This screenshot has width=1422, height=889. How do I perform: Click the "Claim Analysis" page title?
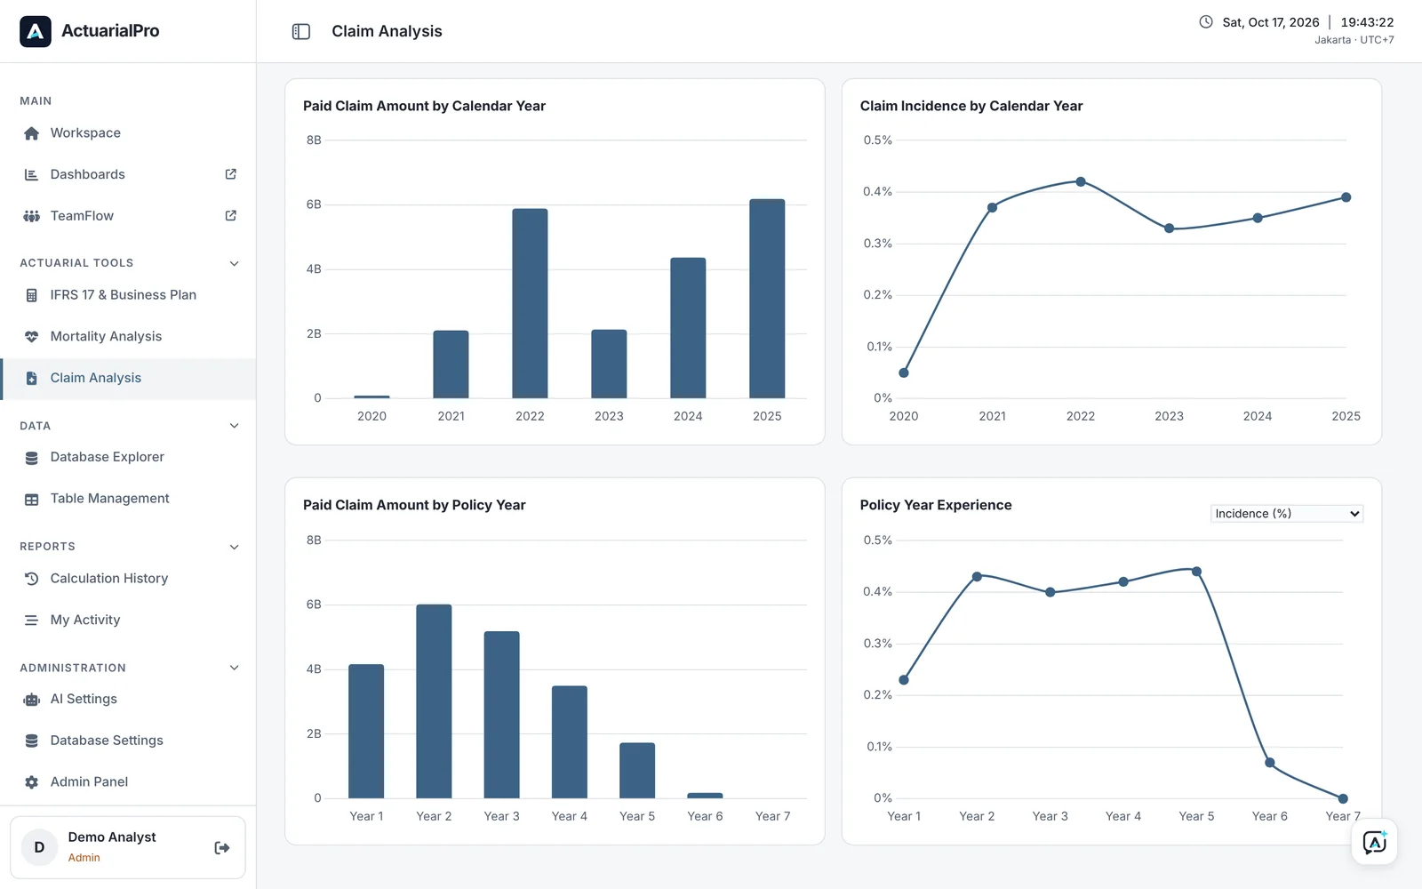click(387, 31)
